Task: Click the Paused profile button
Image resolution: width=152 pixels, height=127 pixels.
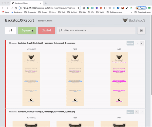Action: tap(141, 8)
